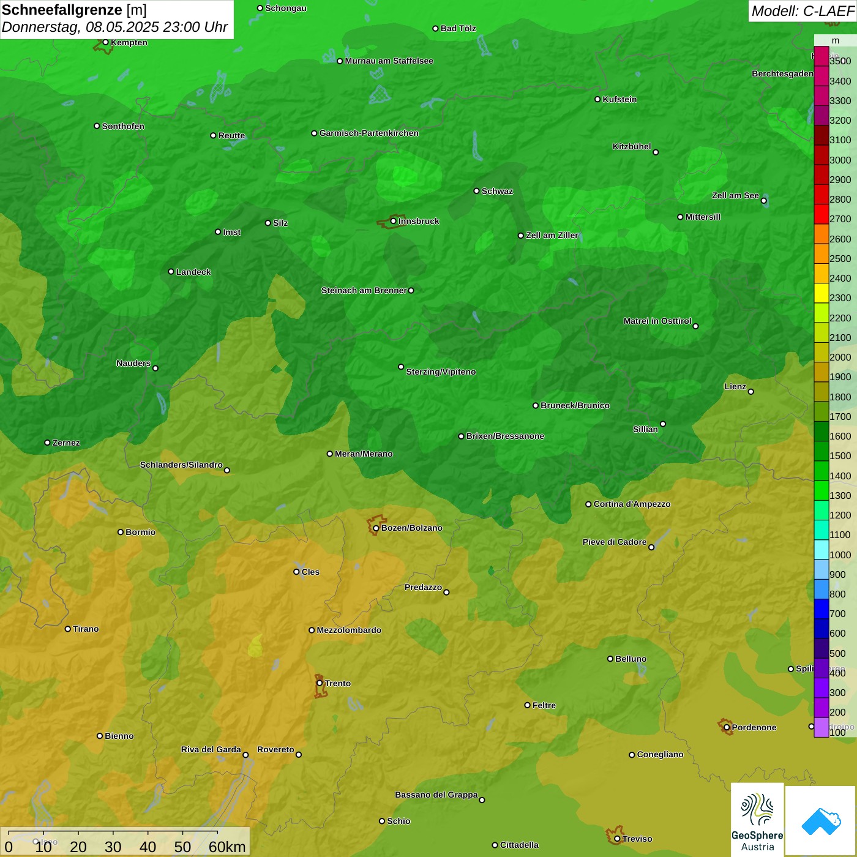Click the bright red 2700 legend swatch

tap(821, 214)
